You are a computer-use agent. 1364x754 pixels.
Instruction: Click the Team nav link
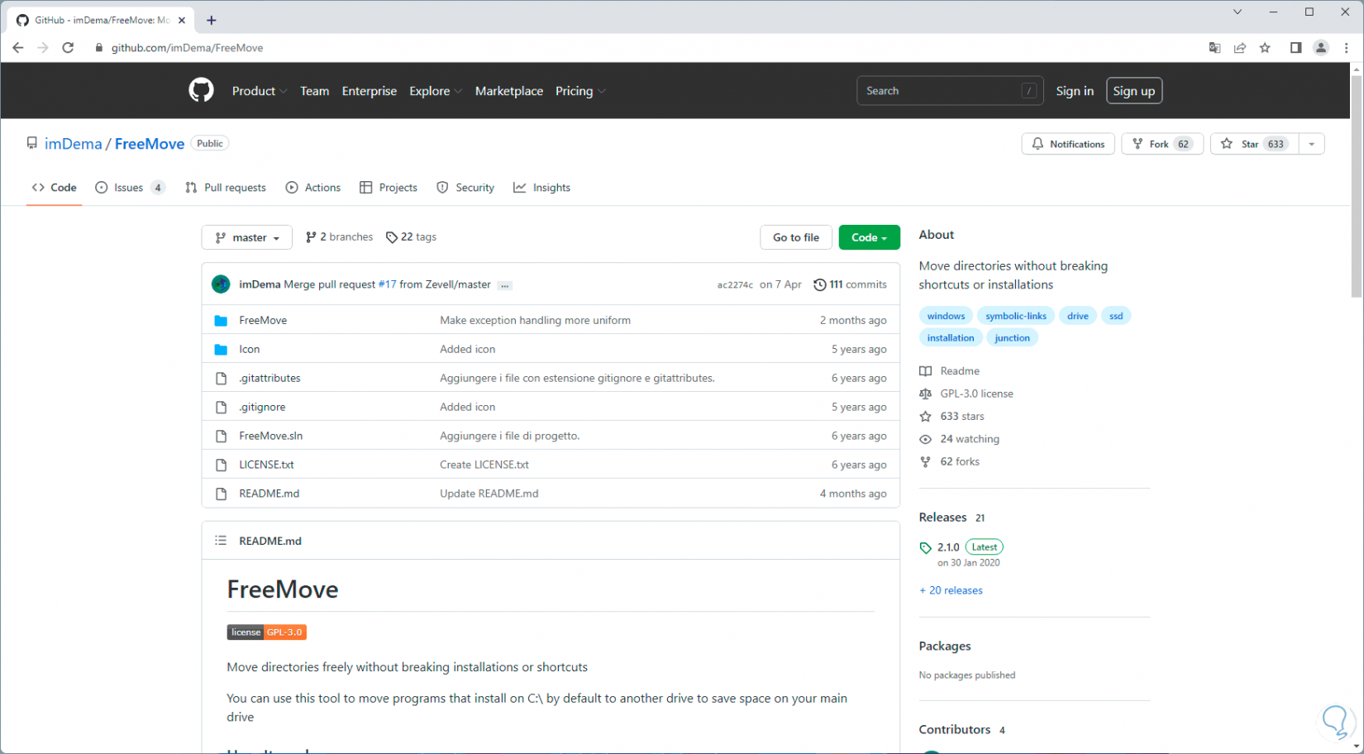pyautogui.click(x=315, y=91)
